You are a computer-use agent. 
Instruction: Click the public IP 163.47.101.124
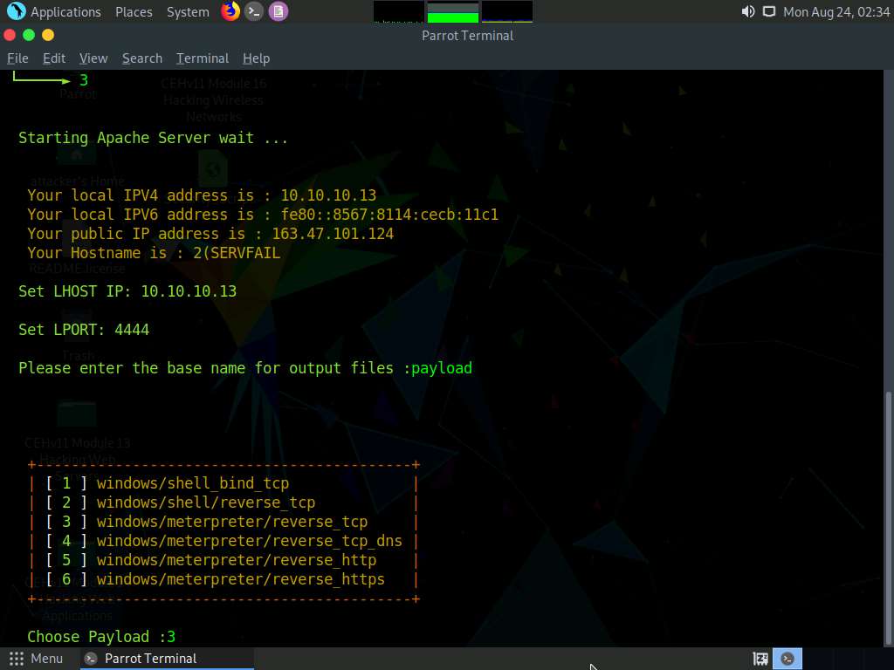click(333, 234)
